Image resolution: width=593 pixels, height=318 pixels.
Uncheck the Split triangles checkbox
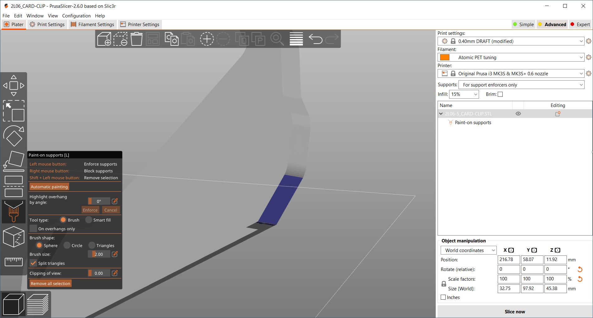coord(33,263)
